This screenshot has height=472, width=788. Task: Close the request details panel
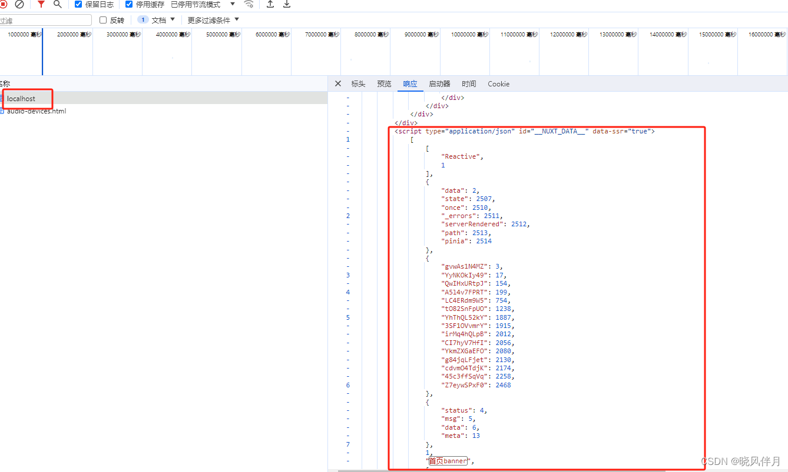[x=338, y=83]
